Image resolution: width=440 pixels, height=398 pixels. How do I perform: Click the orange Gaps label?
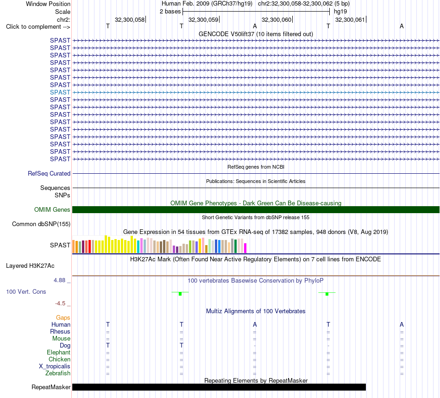coord(63,317)
